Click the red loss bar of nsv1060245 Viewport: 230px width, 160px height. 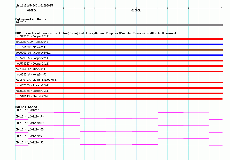(119, 72)
